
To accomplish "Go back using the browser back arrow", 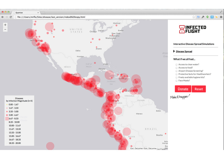I will 3,17.
